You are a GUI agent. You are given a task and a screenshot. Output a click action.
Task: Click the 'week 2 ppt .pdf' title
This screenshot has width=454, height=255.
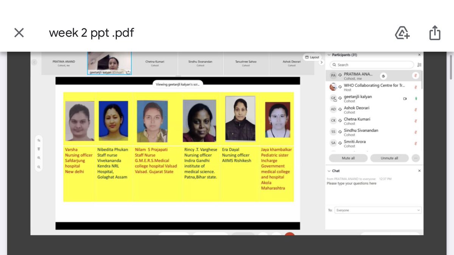[x=91, y=33]
